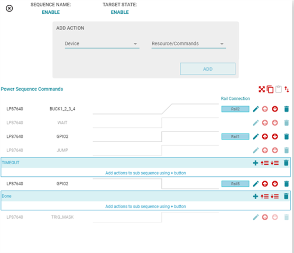Delete the Done sub sequence
Image resolution: width=294 pixels, height=253 pixels.
pos(286,196)
